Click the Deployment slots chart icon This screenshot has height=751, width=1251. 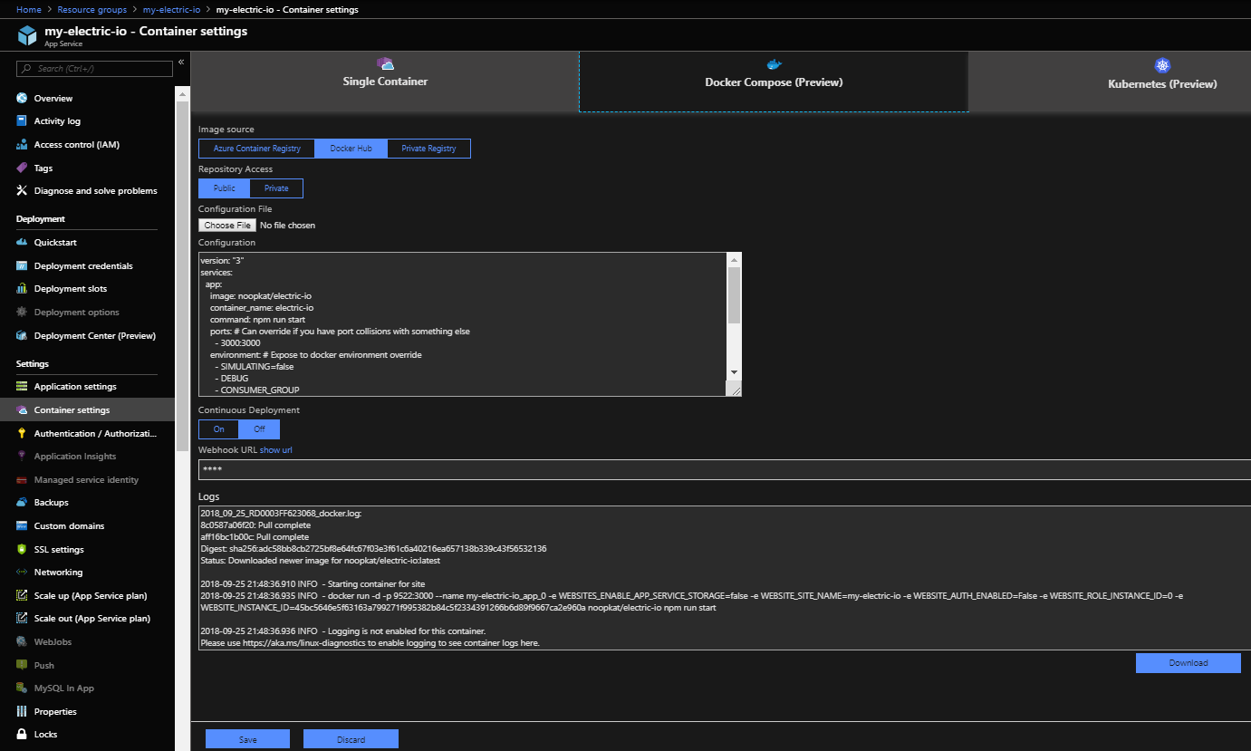(x=22, y=289)
